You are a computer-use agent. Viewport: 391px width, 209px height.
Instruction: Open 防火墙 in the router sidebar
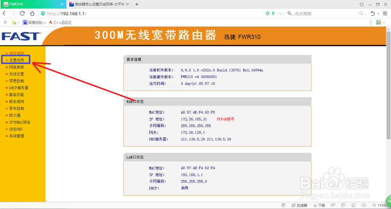[15, 115]
